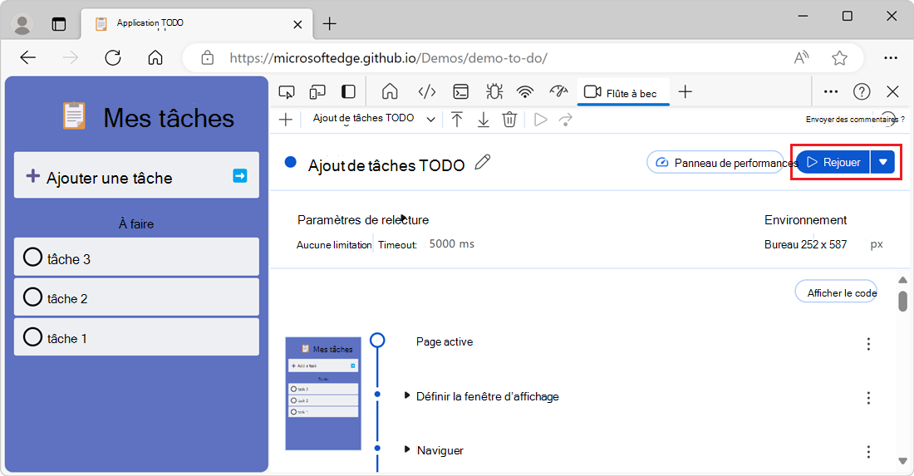Submit task with blue arrow button
The width and height of the screenshot is (914, 476).
point(240,175)
